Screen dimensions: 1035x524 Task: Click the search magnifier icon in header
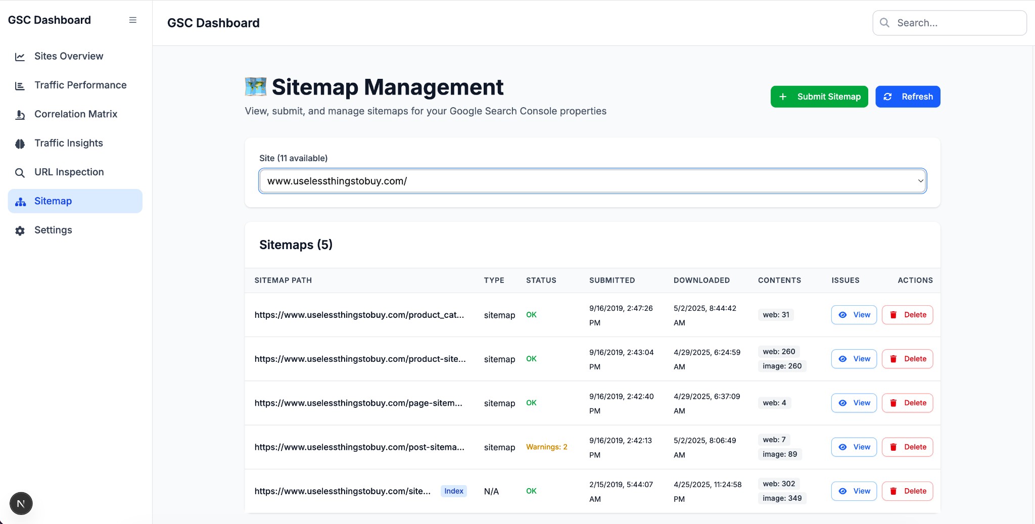coord(884,23)
